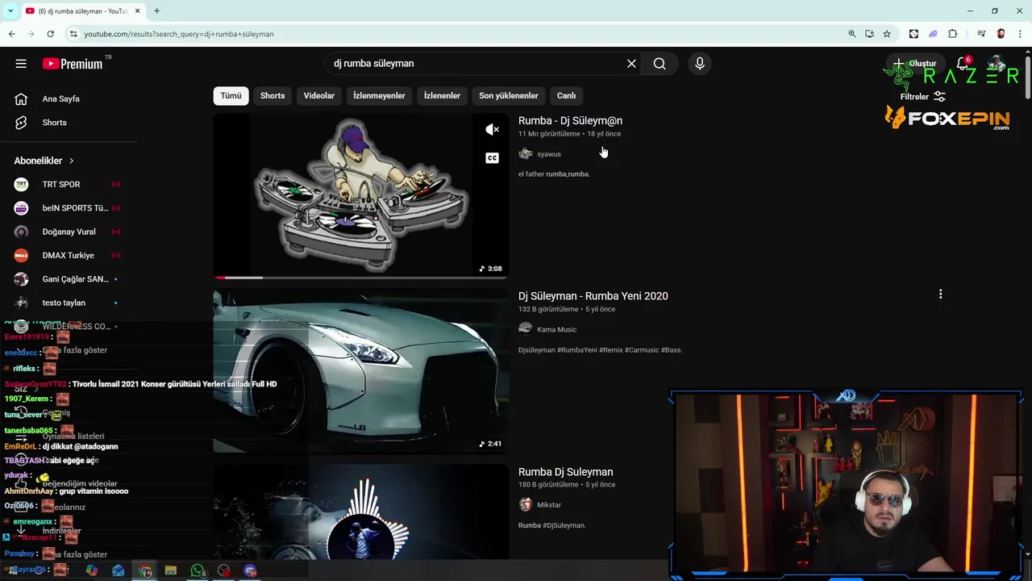Open the notifications bell
Screen dimensions: 1032x581
point(963,64)
